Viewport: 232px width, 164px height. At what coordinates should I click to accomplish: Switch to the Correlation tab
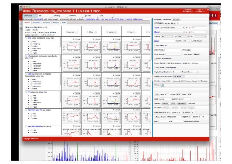37,23
